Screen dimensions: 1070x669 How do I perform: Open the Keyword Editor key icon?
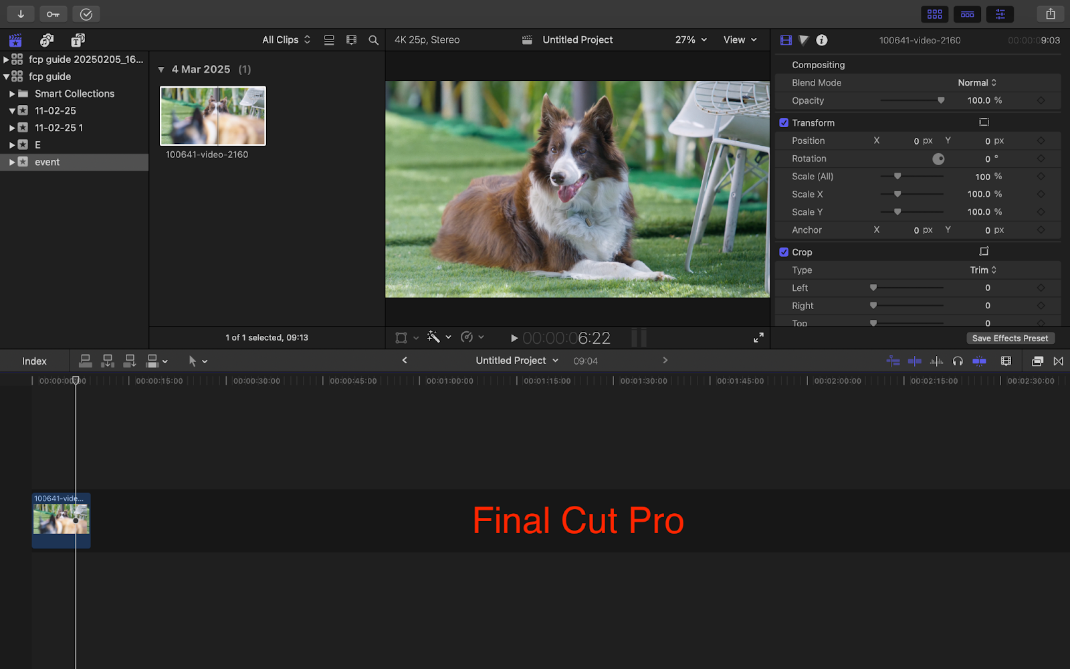[x=53, y=14]
